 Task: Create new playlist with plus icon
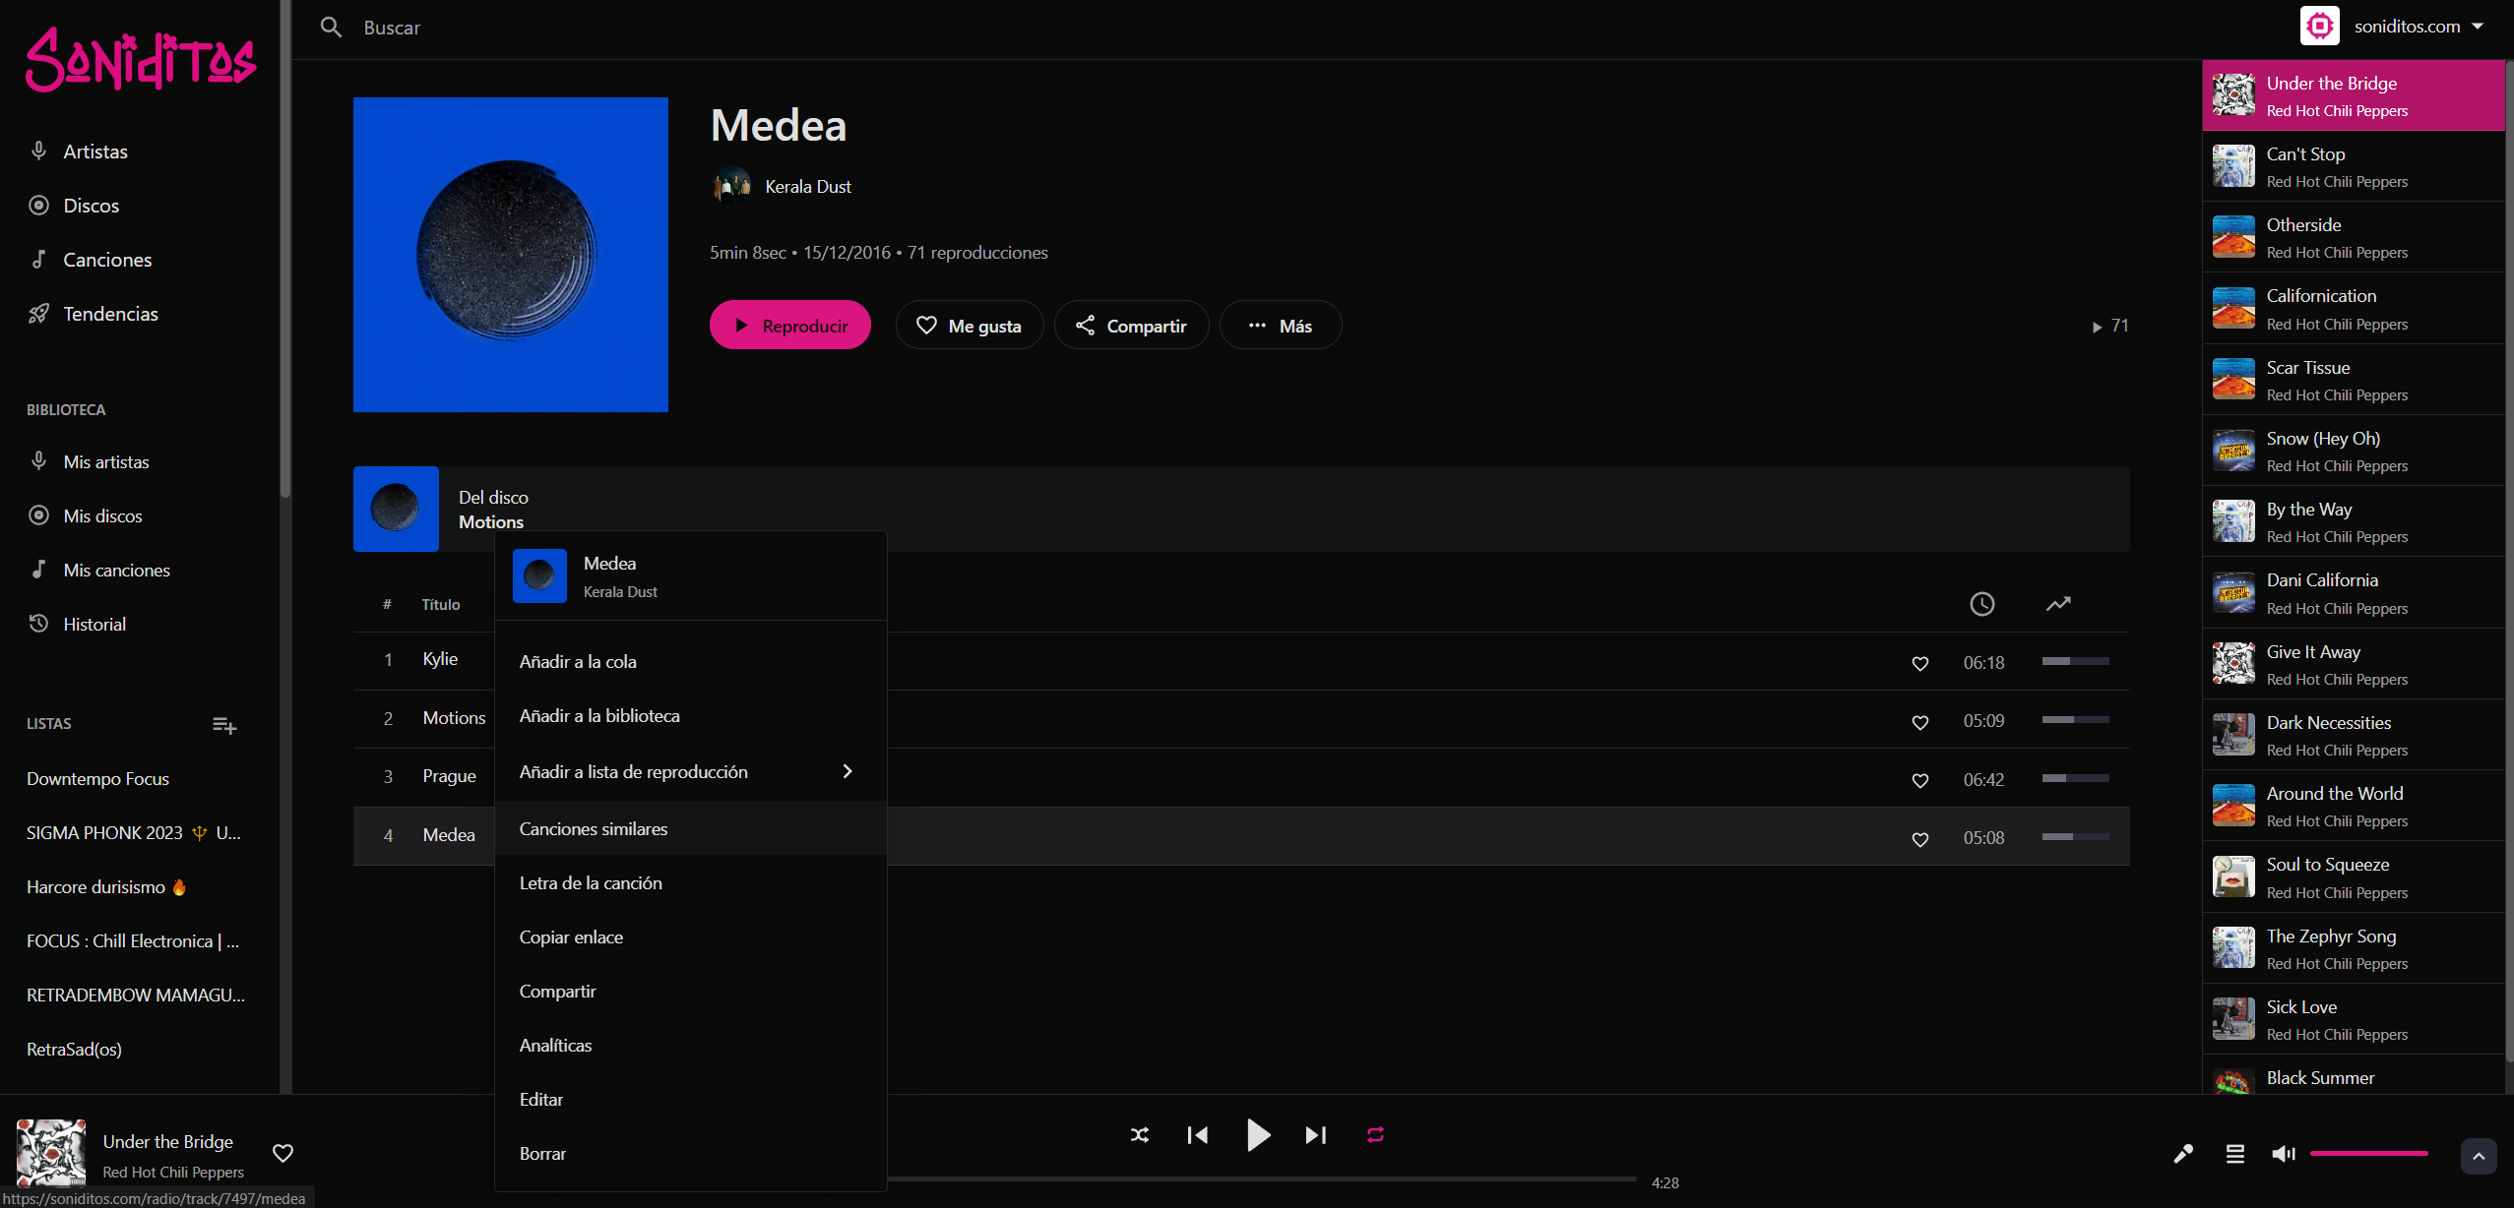tap(224, 726)
